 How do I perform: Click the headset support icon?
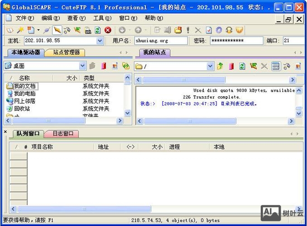click(229, 30)
